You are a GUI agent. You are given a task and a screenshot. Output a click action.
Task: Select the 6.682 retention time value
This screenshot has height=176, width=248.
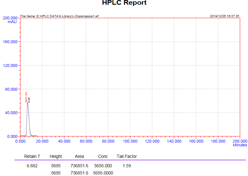click(x=32, y=166)
